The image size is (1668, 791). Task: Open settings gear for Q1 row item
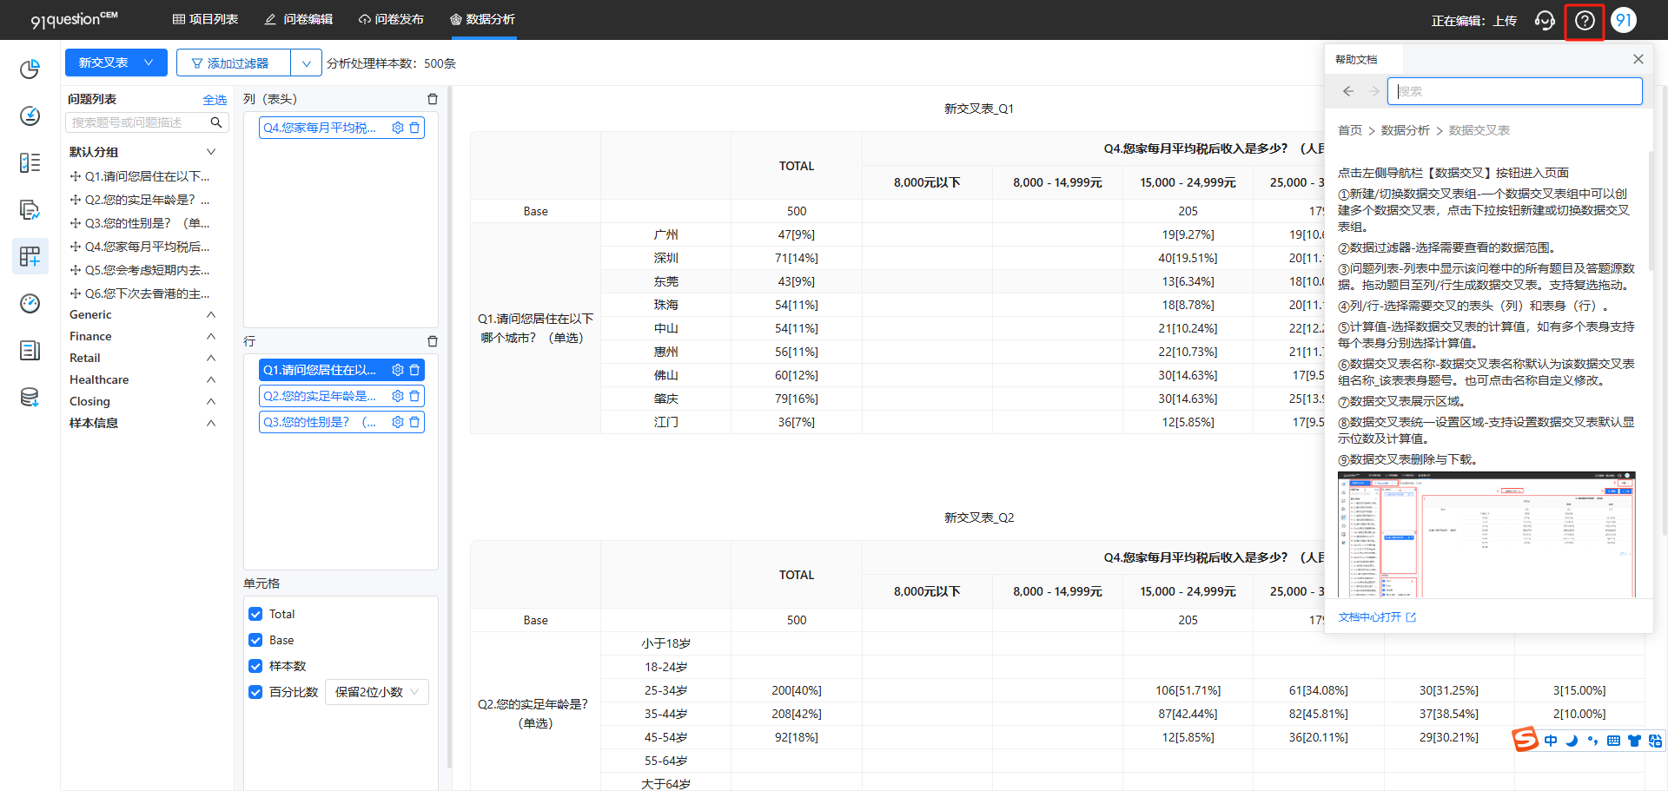coord(398,370)
